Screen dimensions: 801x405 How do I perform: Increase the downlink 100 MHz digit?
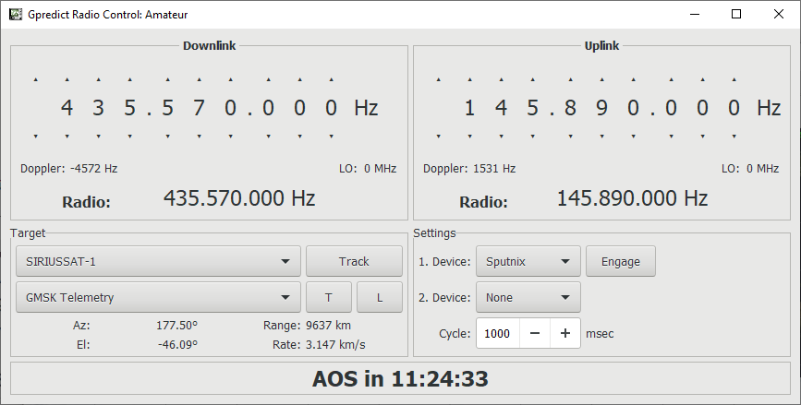[67, 80]
